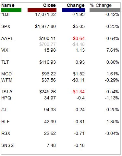Click VIX percent change 7.61%

(113, 50)
